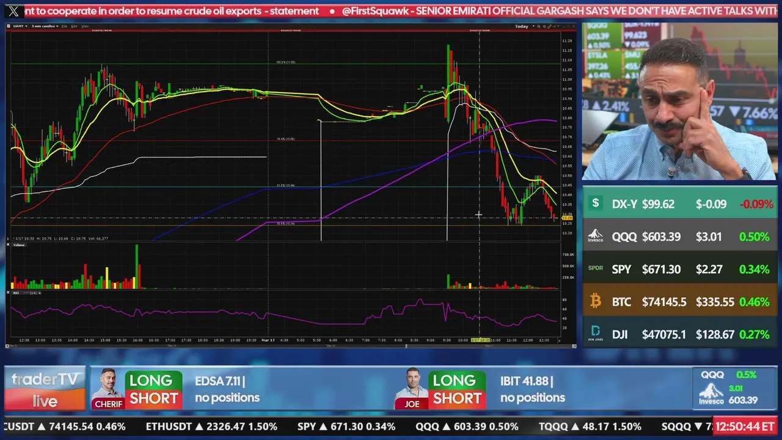Click the host webcam video feed
Image resolution: width=782 pixels, height=440 pixels.
(x=679, y=101)
